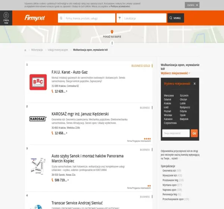Select Warszawa city
Viewport: 224px width, 209px height.
pos(169,96)
